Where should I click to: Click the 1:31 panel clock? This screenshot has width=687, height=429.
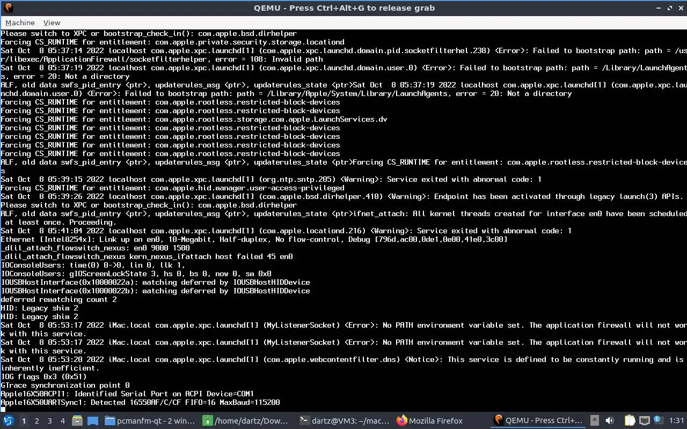click(x=676, y=421)
